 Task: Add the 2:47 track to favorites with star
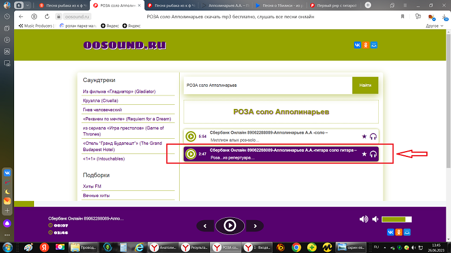coord(364,154)
